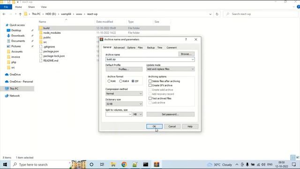The height and width of the screenshot is (169, 300).
Task: Select This PC in the sidebar
Action: (14, 89)
